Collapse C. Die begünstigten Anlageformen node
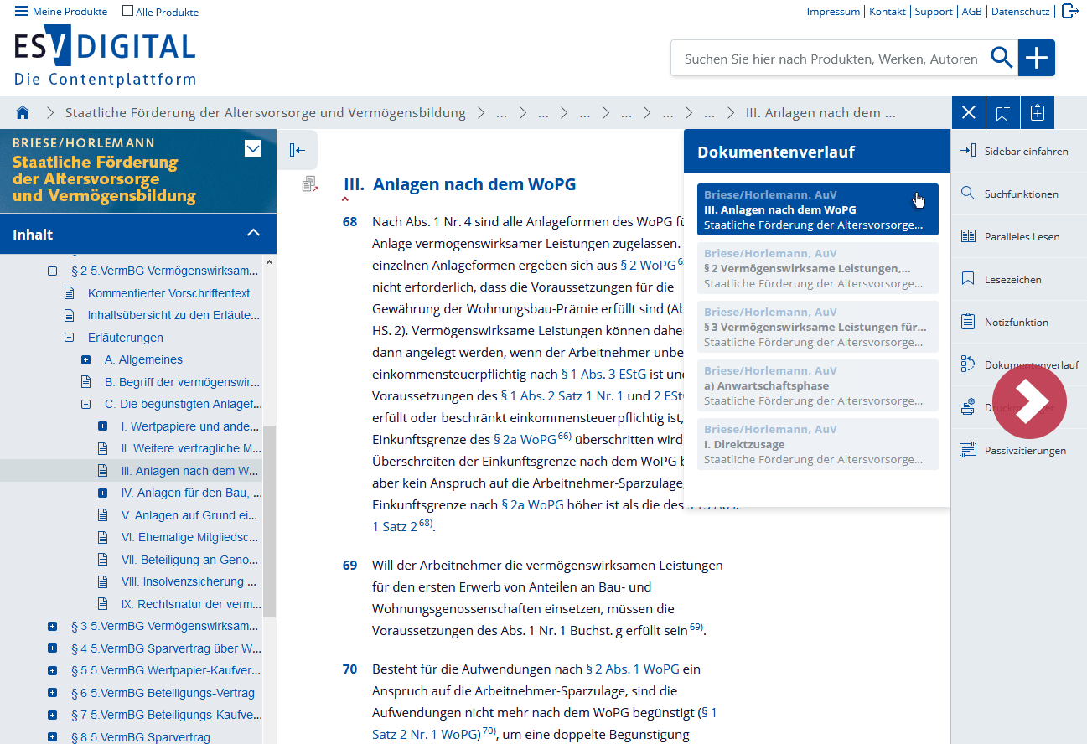 coord(85,404)
